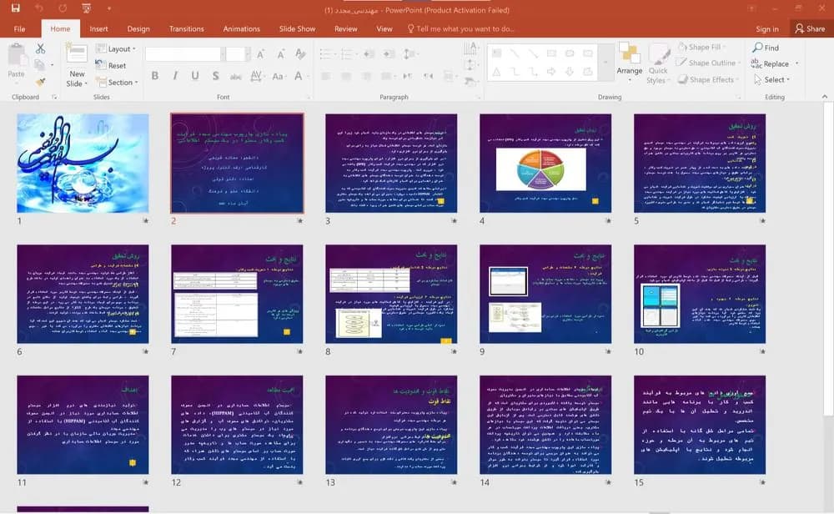The height and width of the screenshot is (514, 834).
Task: Toggle Italic formatting
Action: pyautogui.click(x=175, y=76)
